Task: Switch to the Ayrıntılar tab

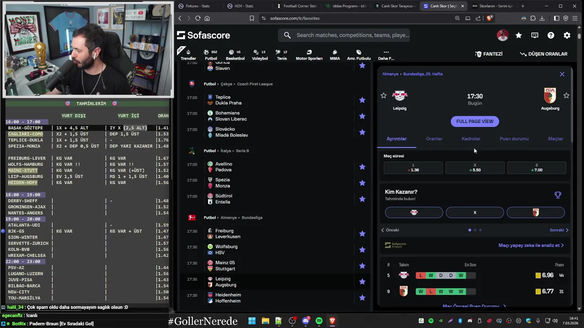Action: tap(396, 138)
